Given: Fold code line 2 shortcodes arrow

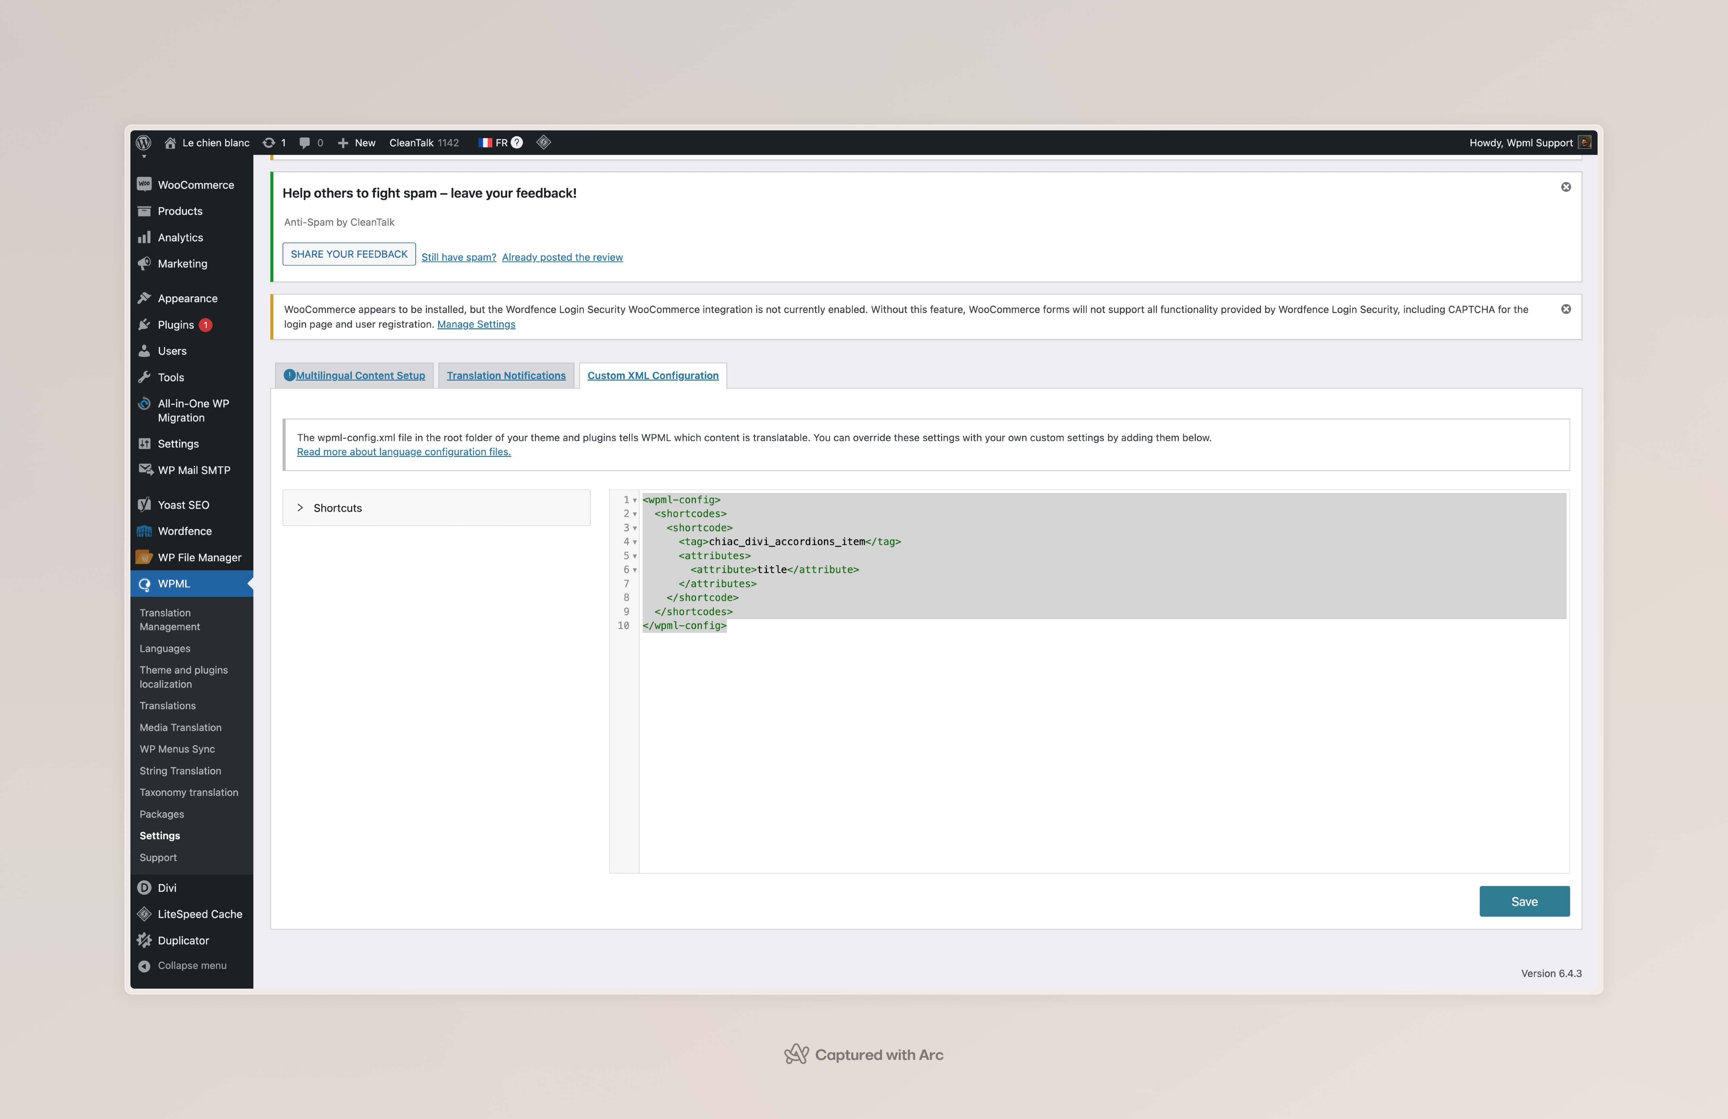Looking at the screenshot, I should tap(634, 514).
